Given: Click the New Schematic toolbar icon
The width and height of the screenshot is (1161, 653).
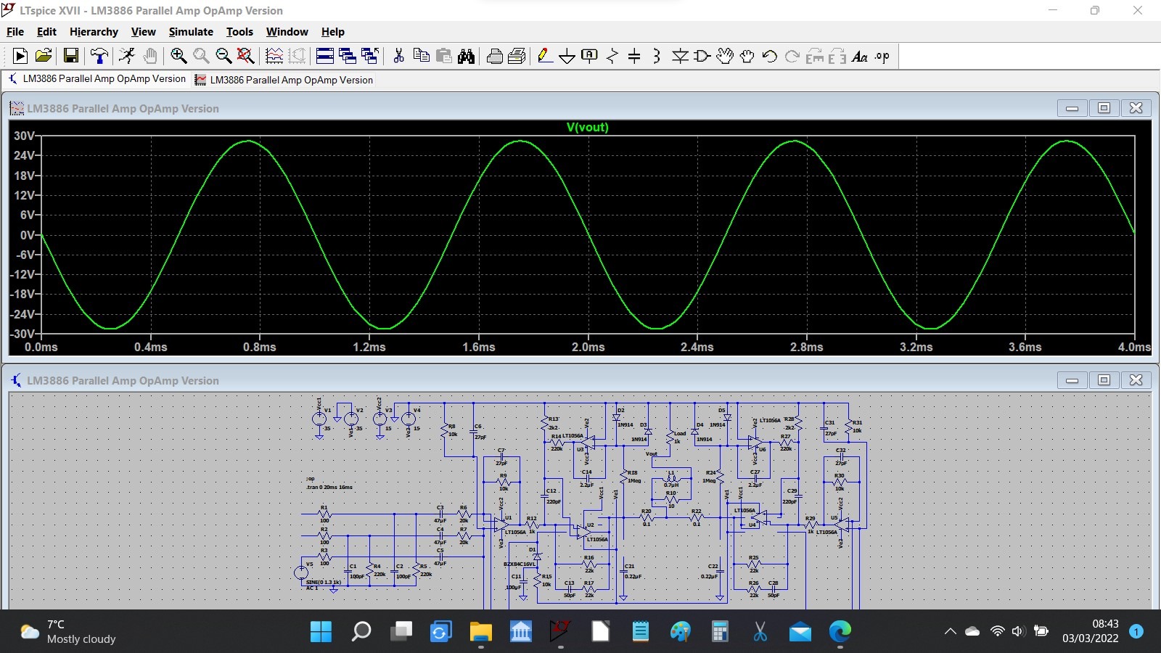Looking at the screenshot, I should (x=20, y=56).
